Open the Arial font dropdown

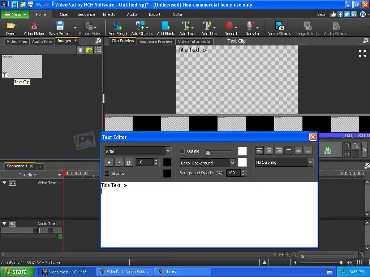tap(168, 151)
